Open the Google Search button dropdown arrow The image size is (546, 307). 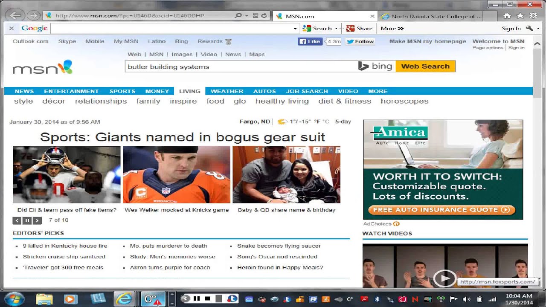pyautogui.click(x=336, y=29)
